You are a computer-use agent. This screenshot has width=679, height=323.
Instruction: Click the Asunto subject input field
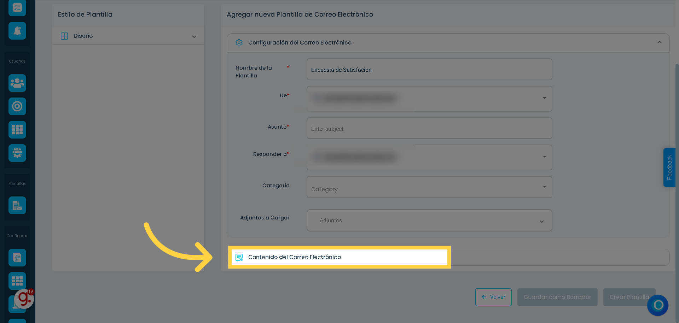tap(429, 128)
